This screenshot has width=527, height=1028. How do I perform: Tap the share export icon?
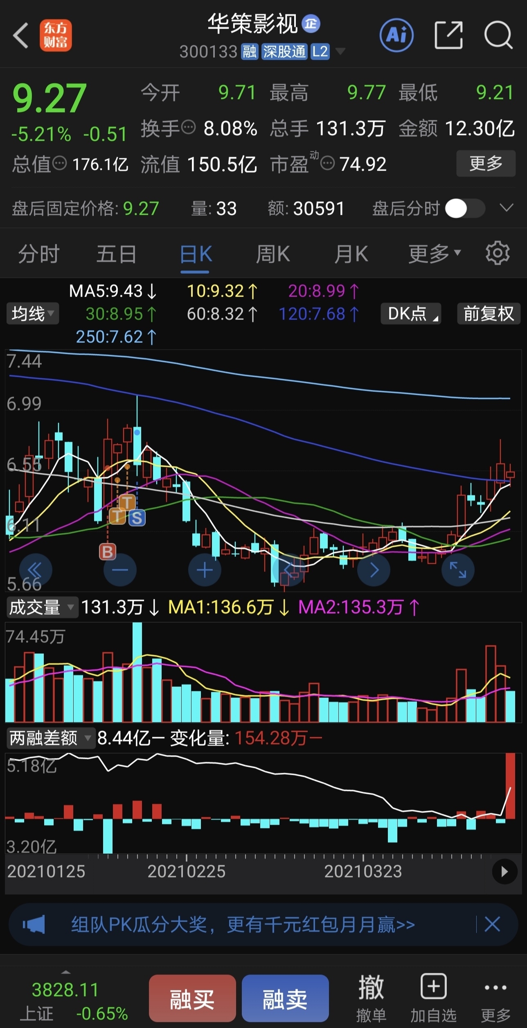(x=448, y=35)
